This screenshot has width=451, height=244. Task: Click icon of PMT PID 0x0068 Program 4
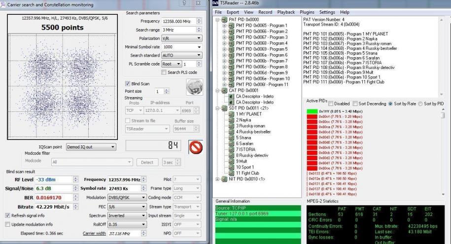[x=231, y=43]
